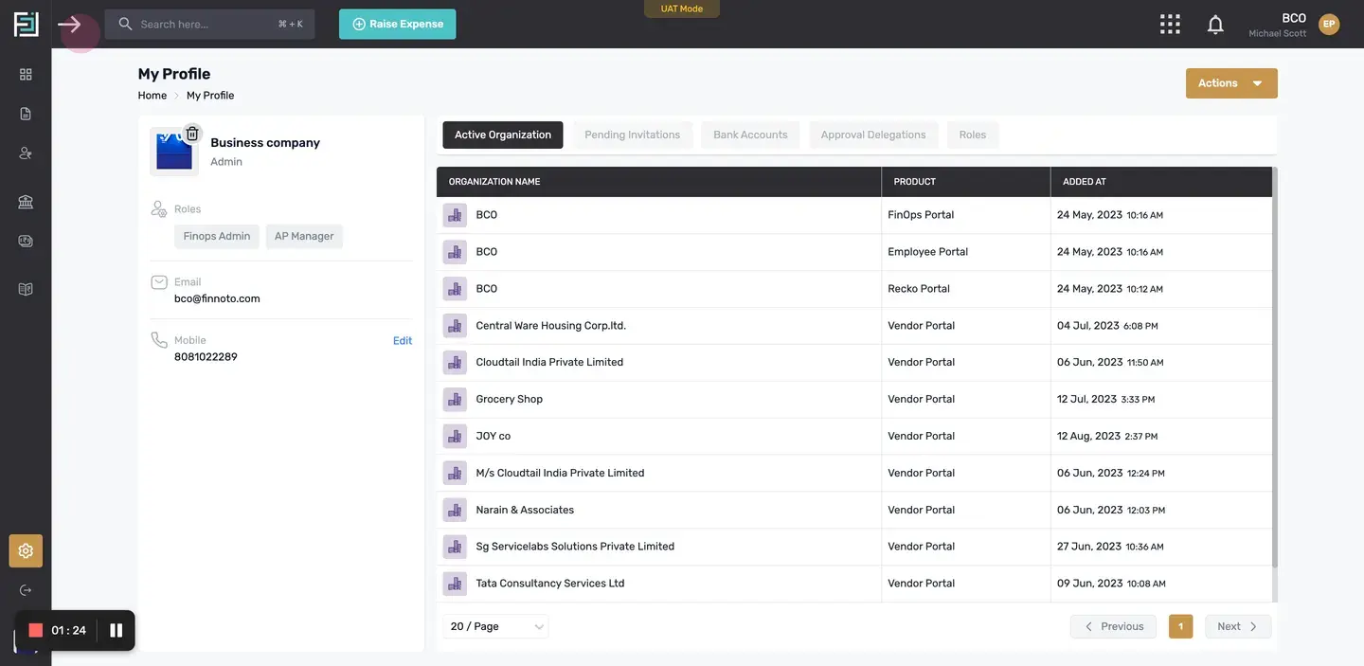Open the bank building icon in sidebar
Viewport: 1364px width, 666px height.
(x=26, y=202)
